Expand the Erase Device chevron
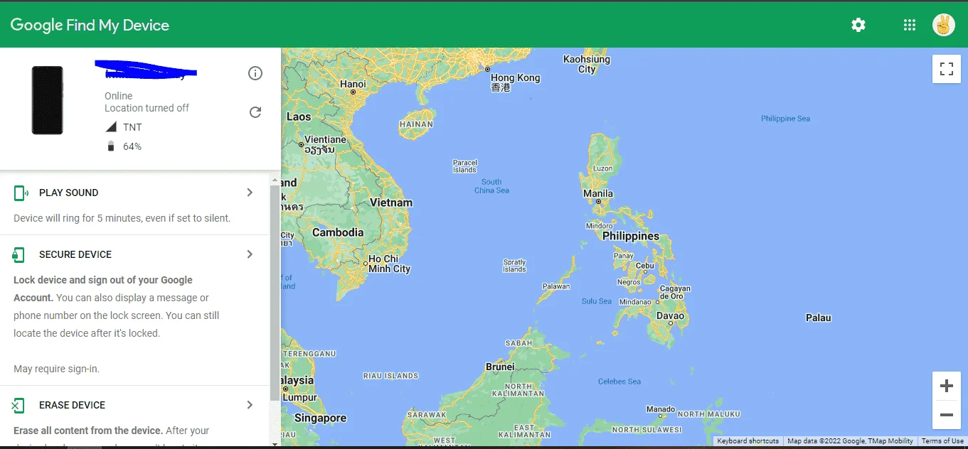 click(250, 405)
